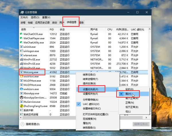Open the 文件(F) menu
Viewport: 172px width, 136px height.
(24, 17)
